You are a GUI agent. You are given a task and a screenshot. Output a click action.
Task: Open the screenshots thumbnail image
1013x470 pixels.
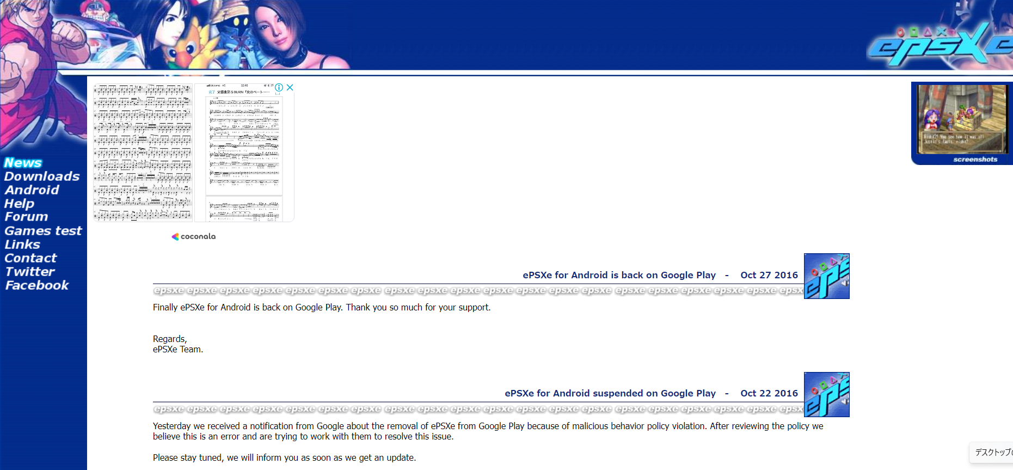tap(961, 119)
